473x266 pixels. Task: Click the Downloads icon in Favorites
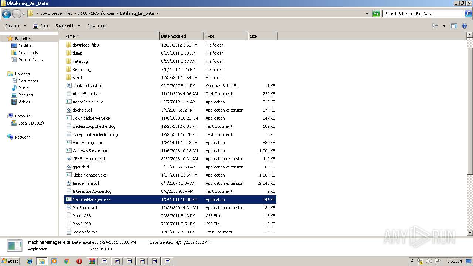(14, 53)
